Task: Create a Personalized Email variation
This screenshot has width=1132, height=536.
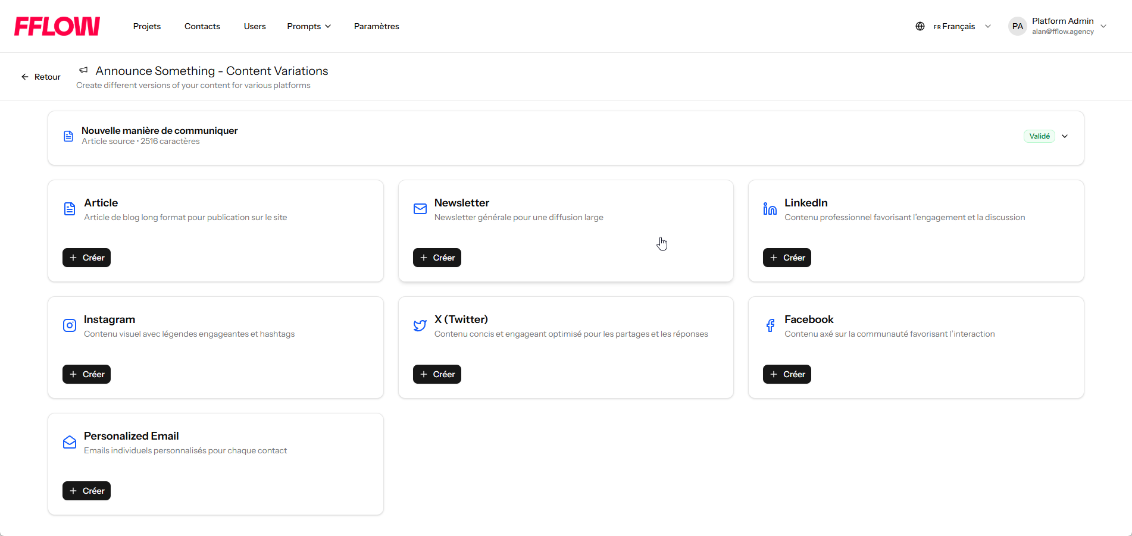Action: tap(87, 491)
